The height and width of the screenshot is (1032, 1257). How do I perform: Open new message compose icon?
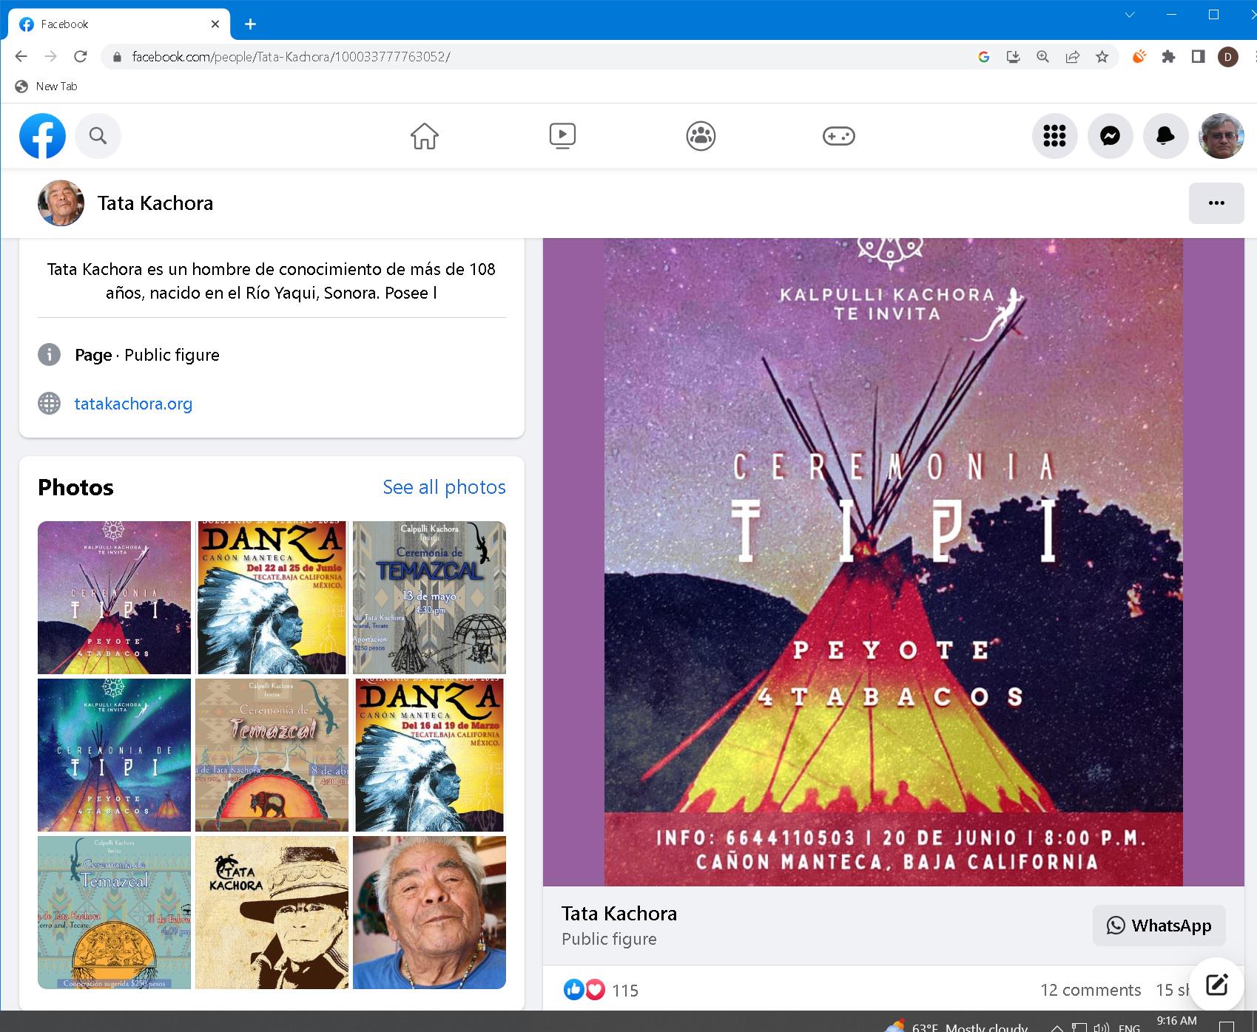pyautogui.click(x=1216, y=985)
